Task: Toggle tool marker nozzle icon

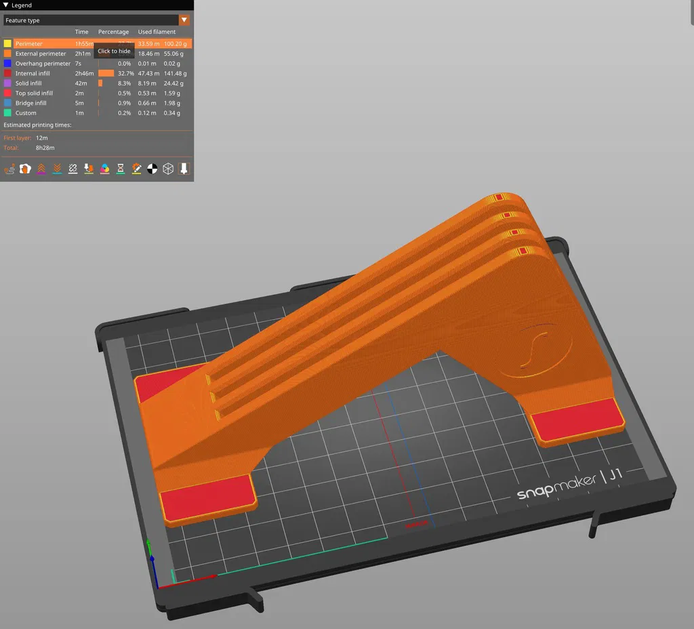Action: pyautogui.click(x=184, y=169)
